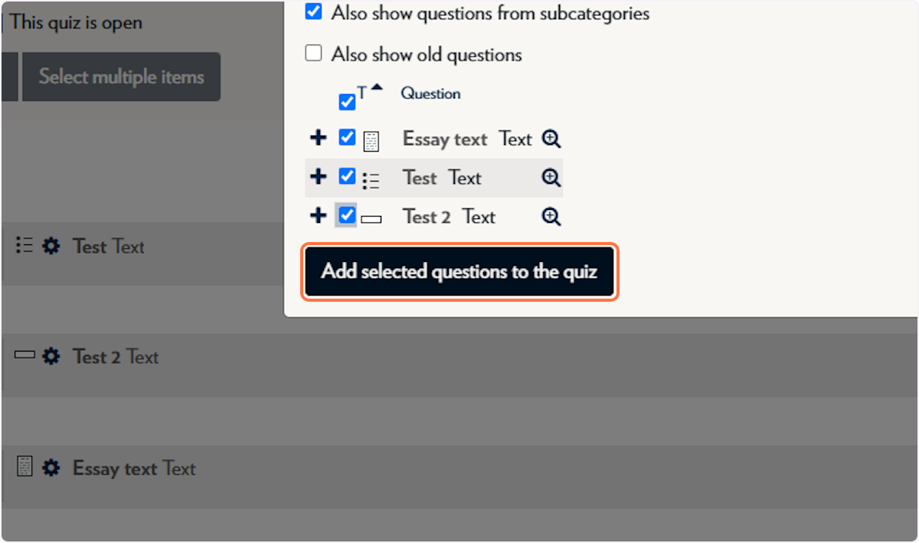919x543 pixels.
Task: Uncheck Also show questions from subcategories
Action: pyautogui.click(x=313, y=12)
